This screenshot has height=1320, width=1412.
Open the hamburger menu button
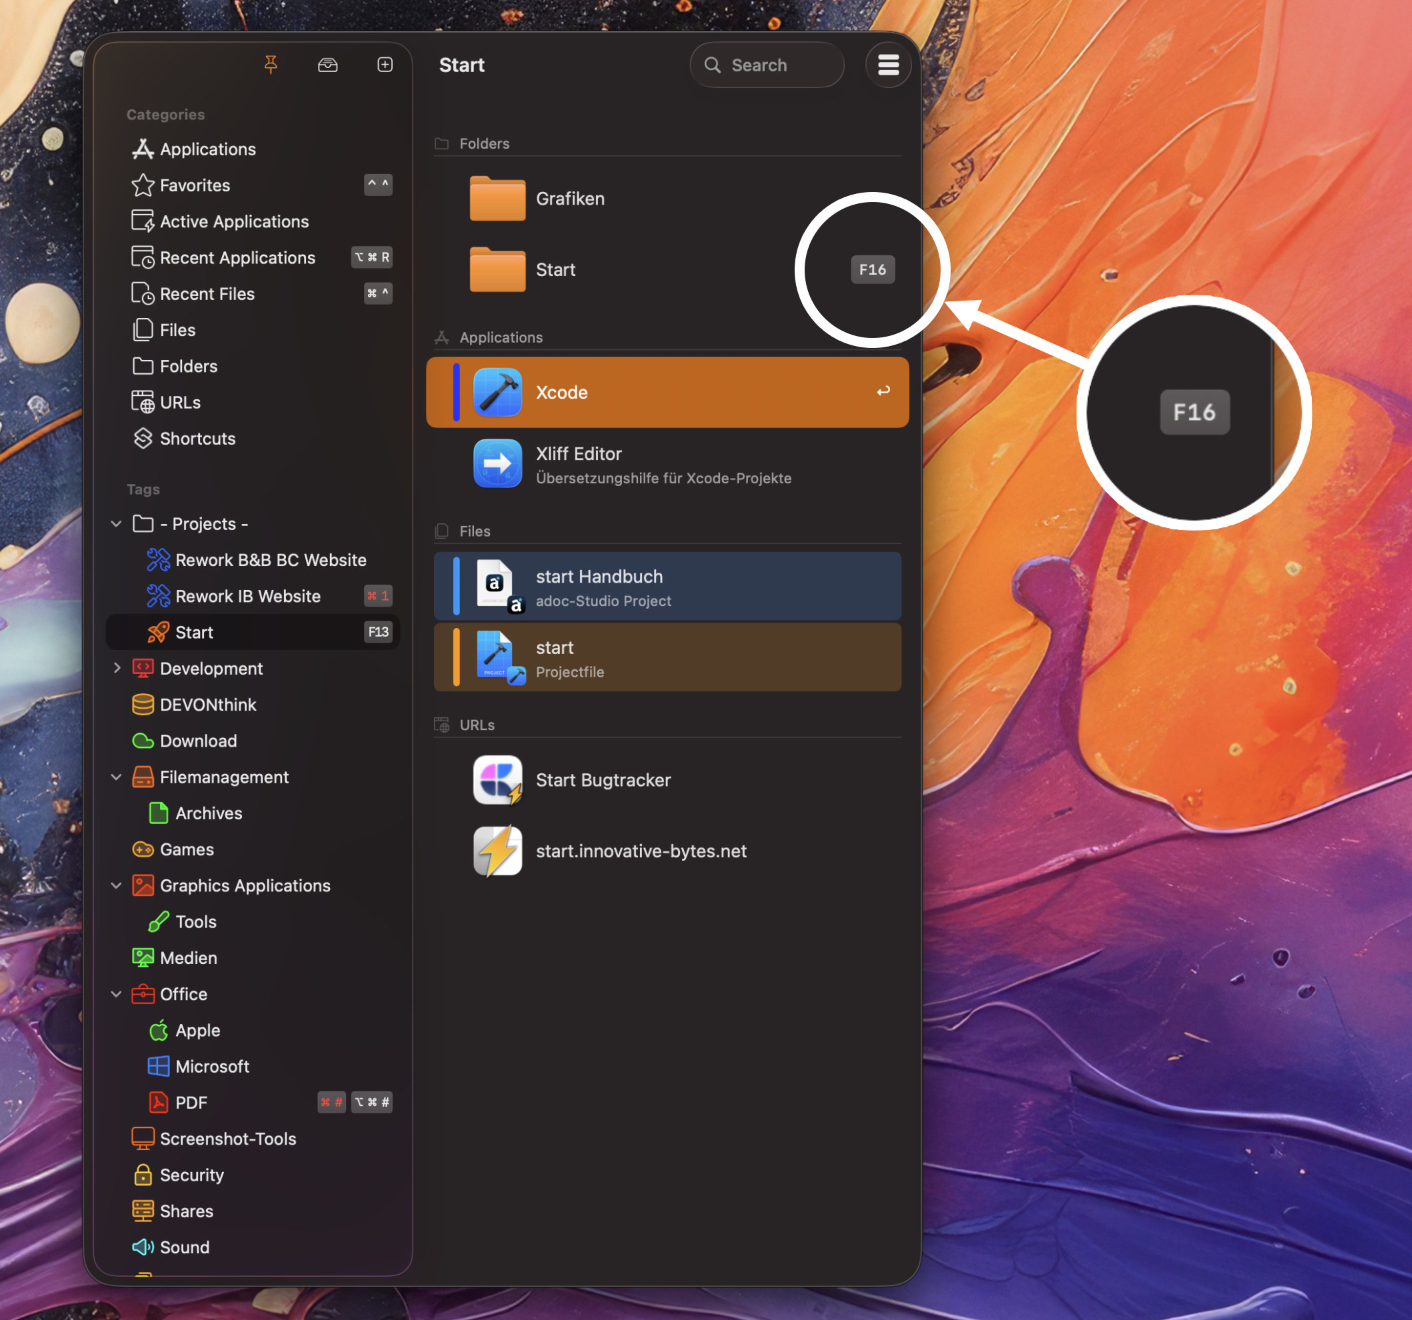click(888, 65)
